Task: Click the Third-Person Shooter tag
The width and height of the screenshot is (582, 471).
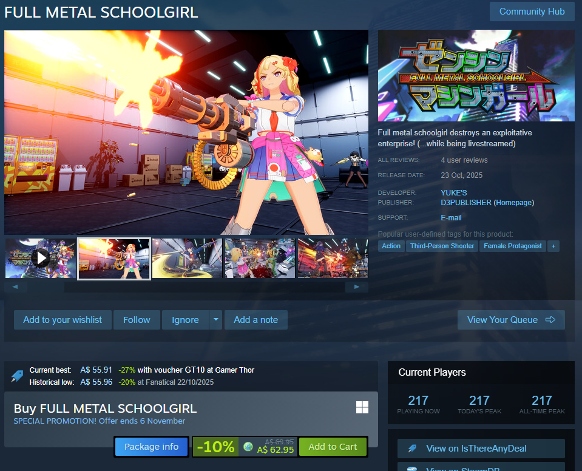Action: coord(442,246)
